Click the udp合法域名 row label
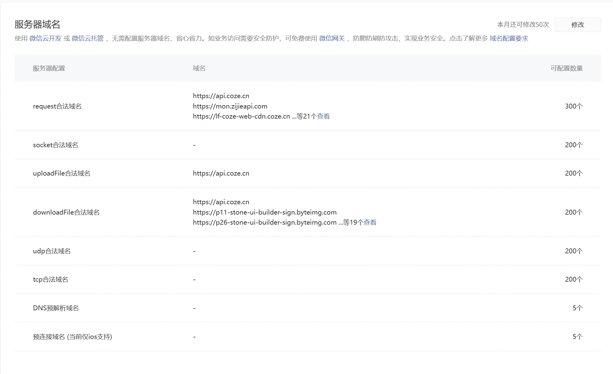This screenshot has height=374, width=613. click(x=52, y=251)
